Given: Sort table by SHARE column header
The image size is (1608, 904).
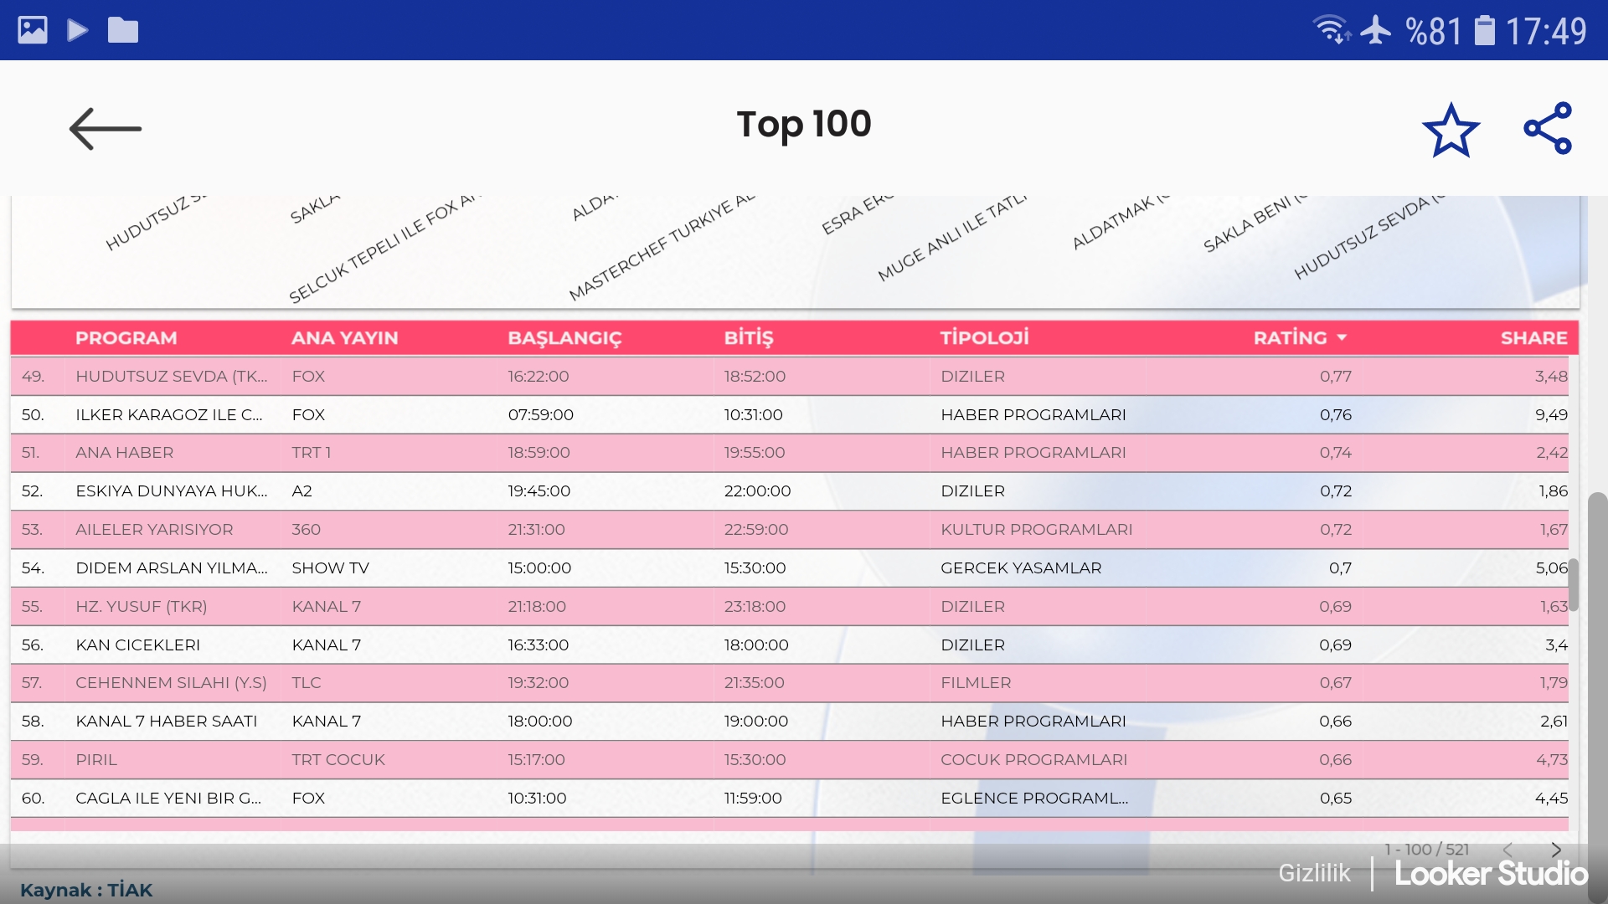Looking at the screenshot, I should coord(1533,337).
